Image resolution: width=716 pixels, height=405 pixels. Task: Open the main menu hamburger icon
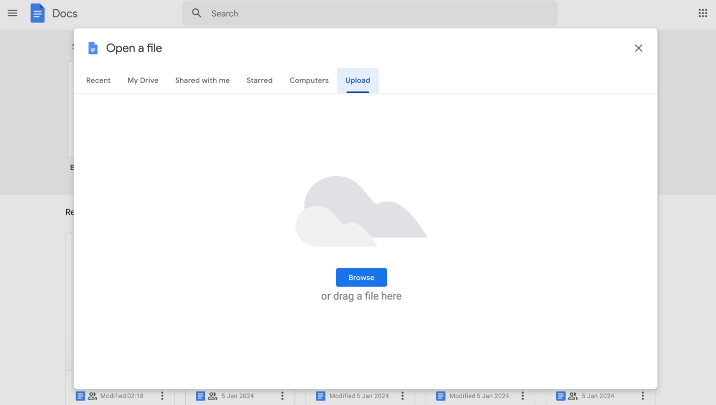tap(13, 13)
